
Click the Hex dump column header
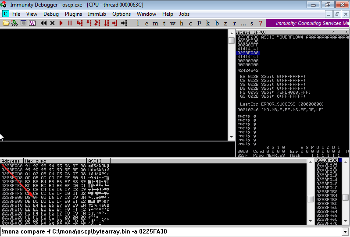coord(55,161)
